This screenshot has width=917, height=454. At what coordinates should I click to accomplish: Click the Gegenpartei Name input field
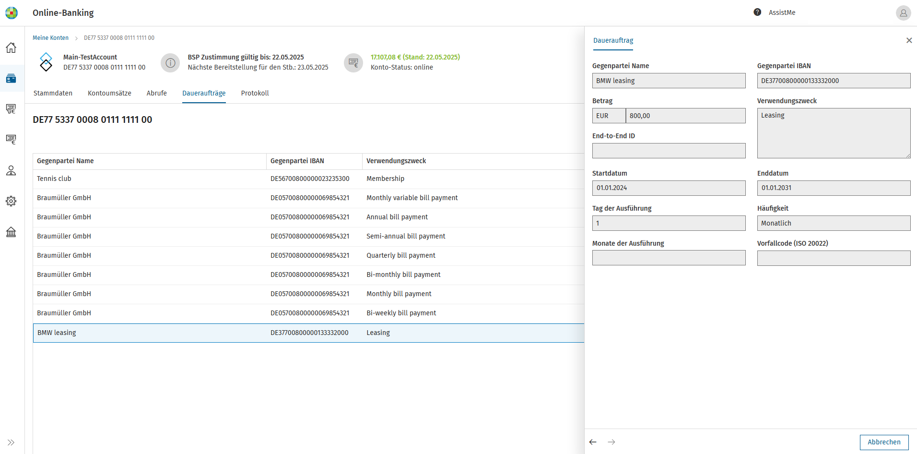(669, 81)
